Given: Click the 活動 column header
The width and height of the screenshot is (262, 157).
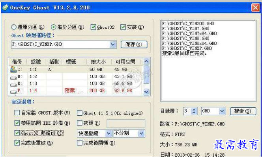Looking at the screenshot, I should 54,62.
